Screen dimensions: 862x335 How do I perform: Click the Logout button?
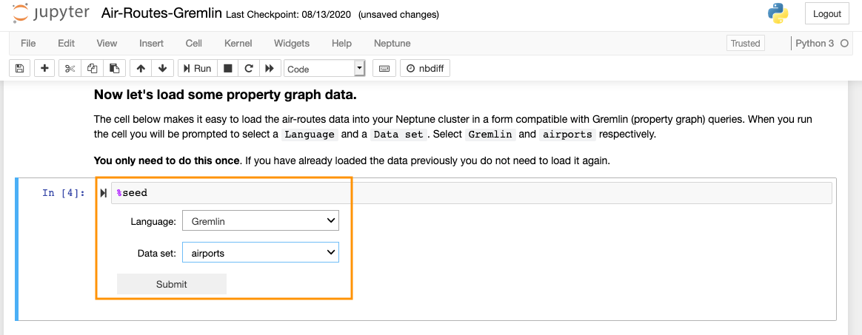click(x=826, y=14)
